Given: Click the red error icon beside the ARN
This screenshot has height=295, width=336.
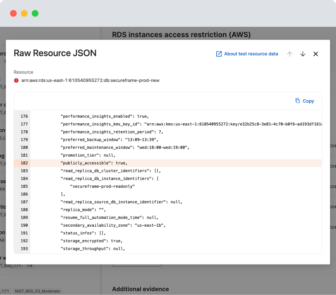Looking at the screenshot, I should click(16, 80).
